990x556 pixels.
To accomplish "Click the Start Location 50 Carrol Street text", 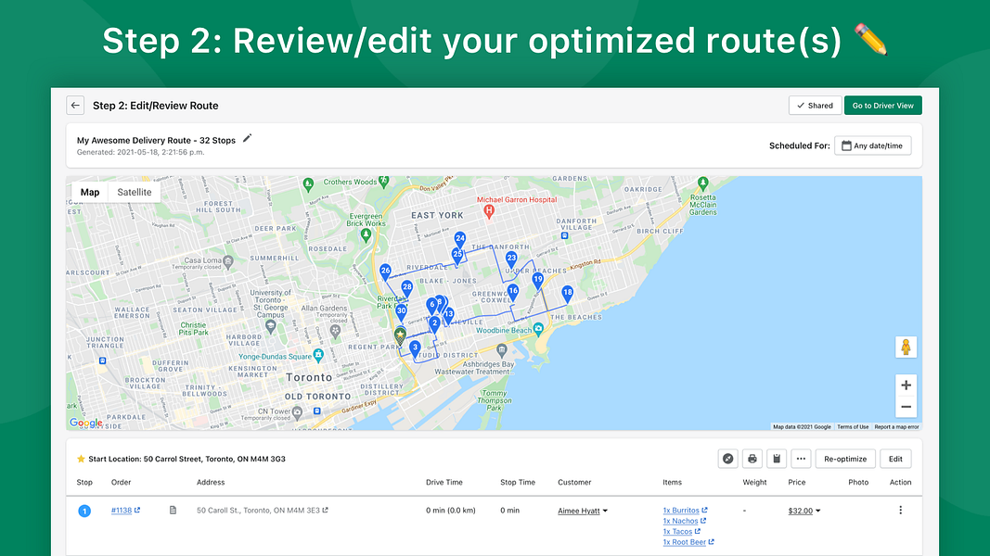I will (x=186, y=459).
